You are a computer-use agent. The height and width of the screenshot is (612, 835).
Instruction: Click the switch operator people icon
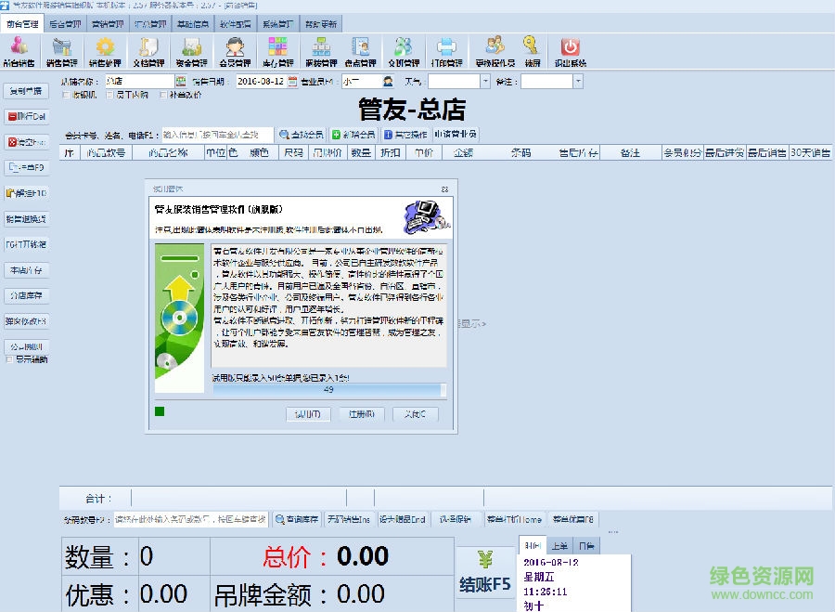point(495,51)
